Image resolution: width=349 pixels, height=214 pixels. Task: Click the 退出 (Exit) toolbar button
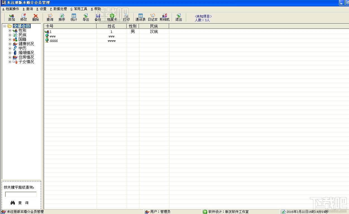(178, 17)
